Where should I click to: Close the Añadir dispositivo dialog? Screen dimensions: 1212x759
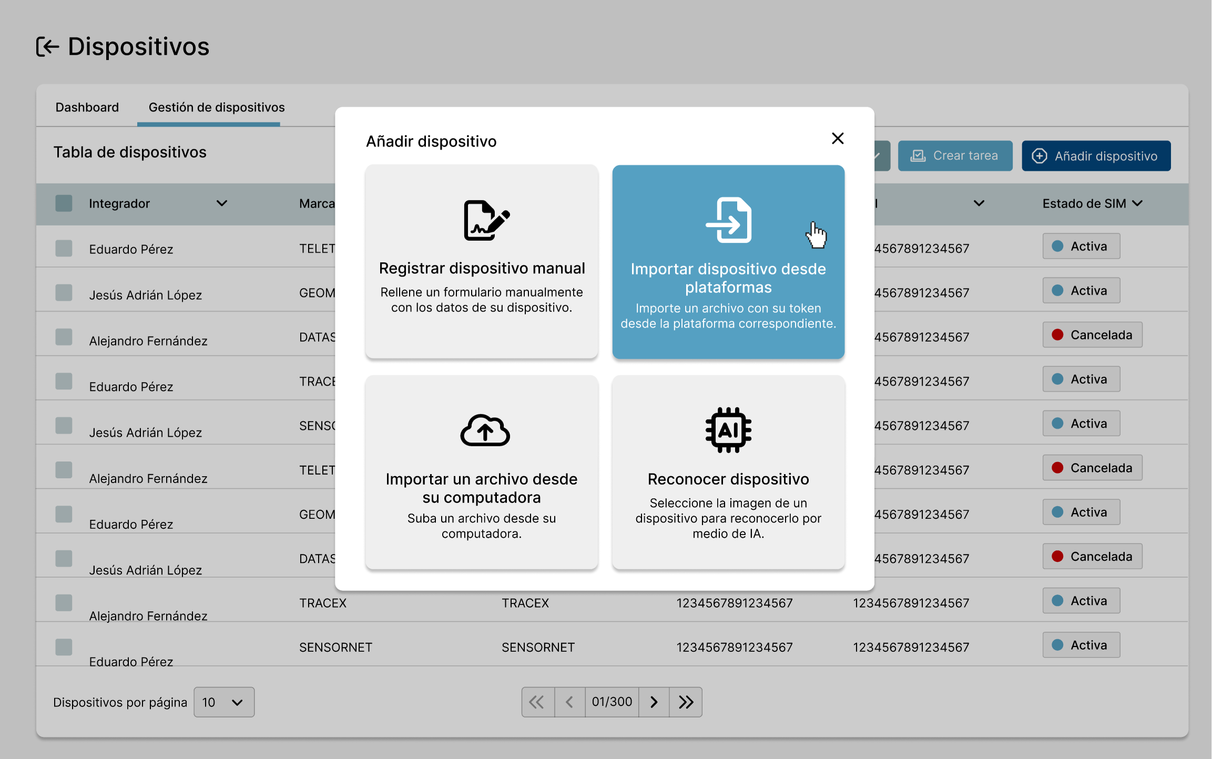coord(838,138)
